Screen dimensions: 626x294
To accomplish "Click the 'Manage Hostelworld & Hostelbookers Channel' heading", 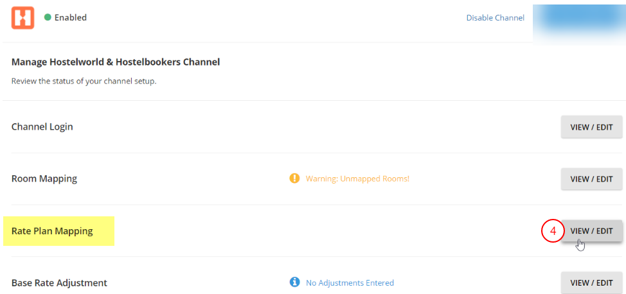I will pos(116,62).
